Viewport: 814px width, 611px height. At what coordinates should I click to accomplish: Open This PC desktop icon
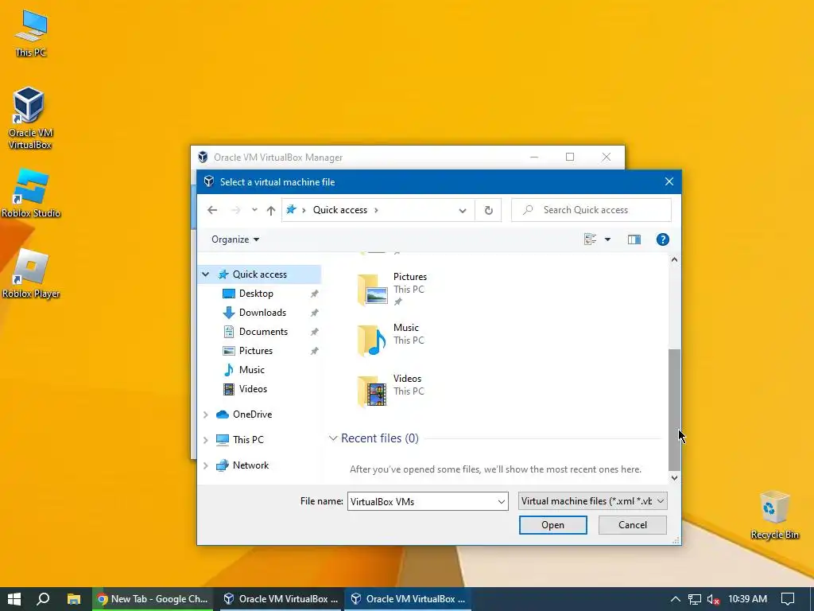click(31, 33)
